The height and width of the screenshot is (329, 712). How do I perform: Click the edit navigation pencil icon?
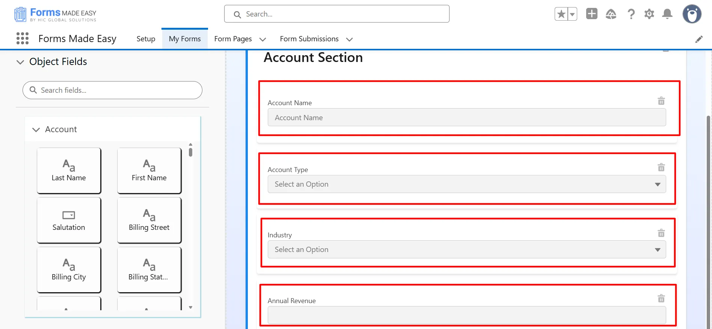tap(698, 39)
